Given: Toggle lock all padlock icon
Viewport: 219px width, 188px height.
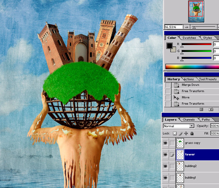Looking at the screenshot, I should (192, 133).
